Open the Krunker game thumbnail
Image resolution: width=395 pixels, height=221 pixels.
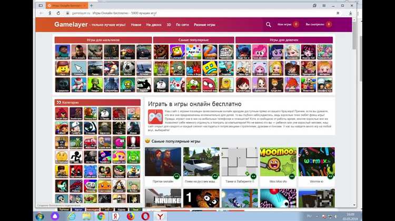click(163, 198)
